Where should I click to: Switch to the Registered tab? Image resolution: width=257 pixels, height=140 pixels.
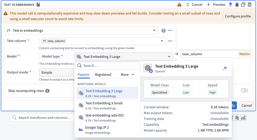click(x=103, y=74)
